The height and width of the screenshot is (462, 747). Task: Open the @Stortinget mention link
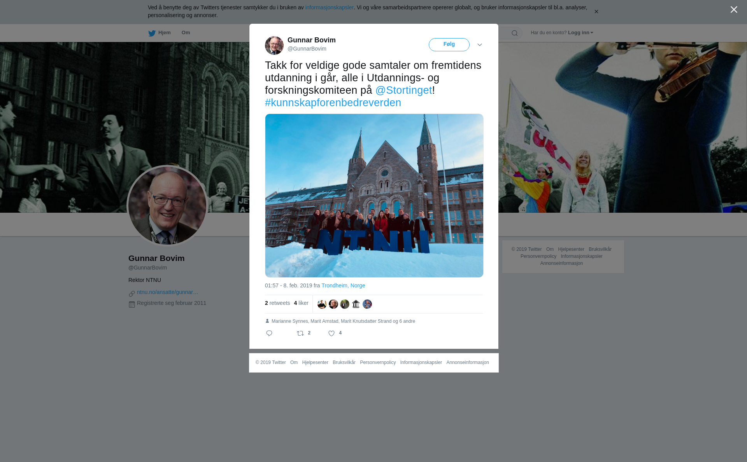403,90
